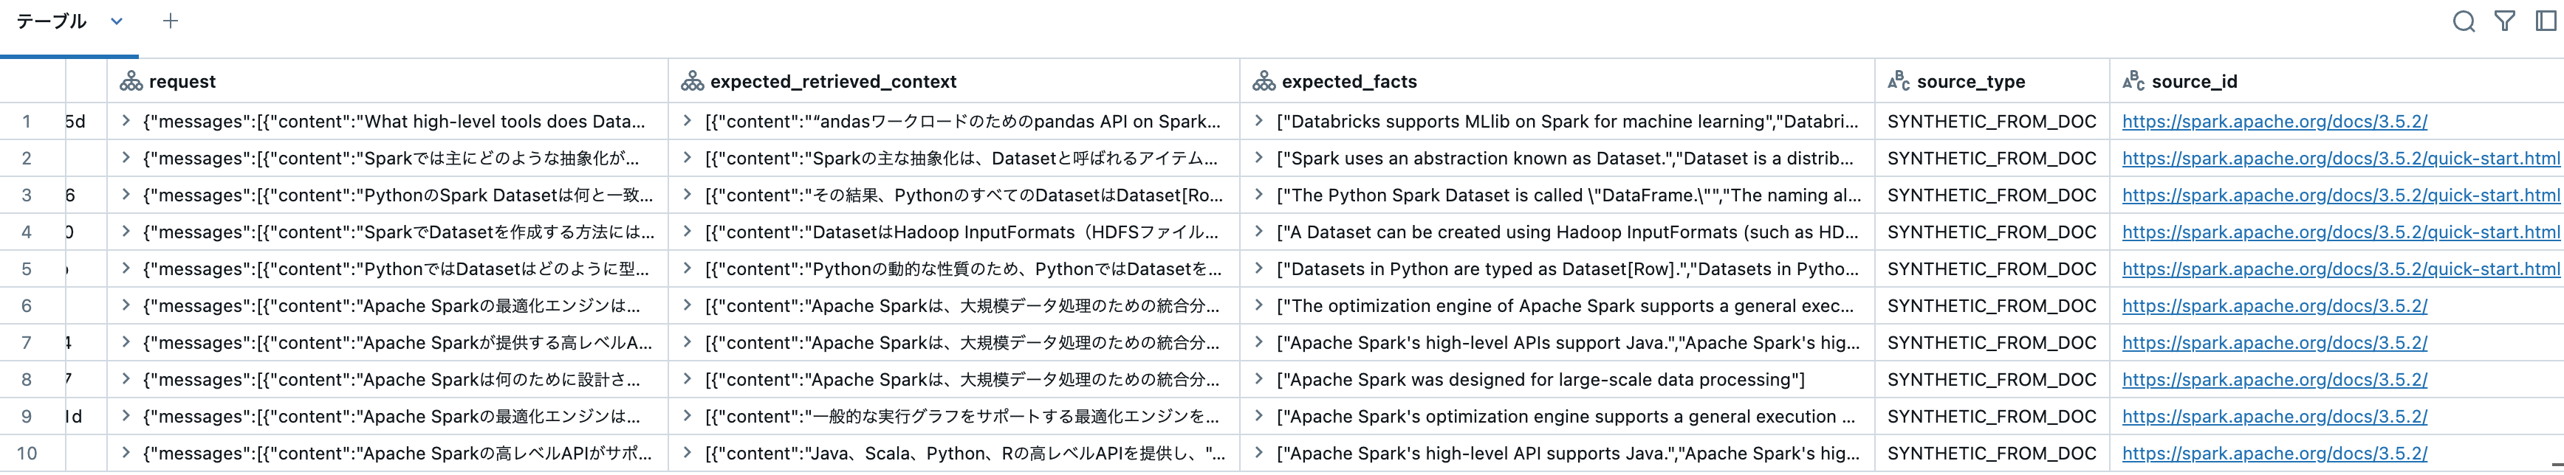This screenshot has width=2564, height=475.
Task: Add new visualization with plus icon
Action: [170, 21]
